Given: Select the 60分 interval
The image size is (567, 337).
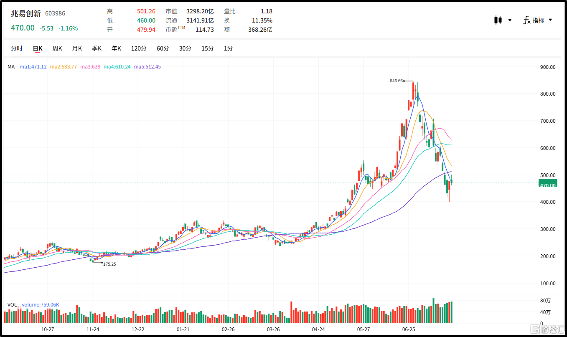Looking at the screenshot, I should click(163, 48).
